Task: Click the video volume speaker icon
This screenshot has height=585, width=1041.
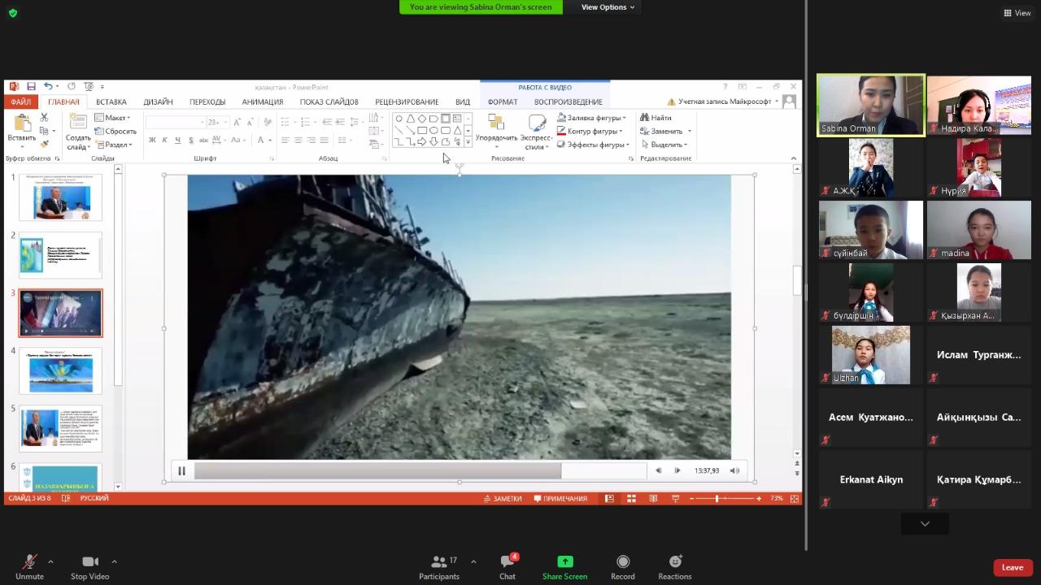Action: (734, 470)
